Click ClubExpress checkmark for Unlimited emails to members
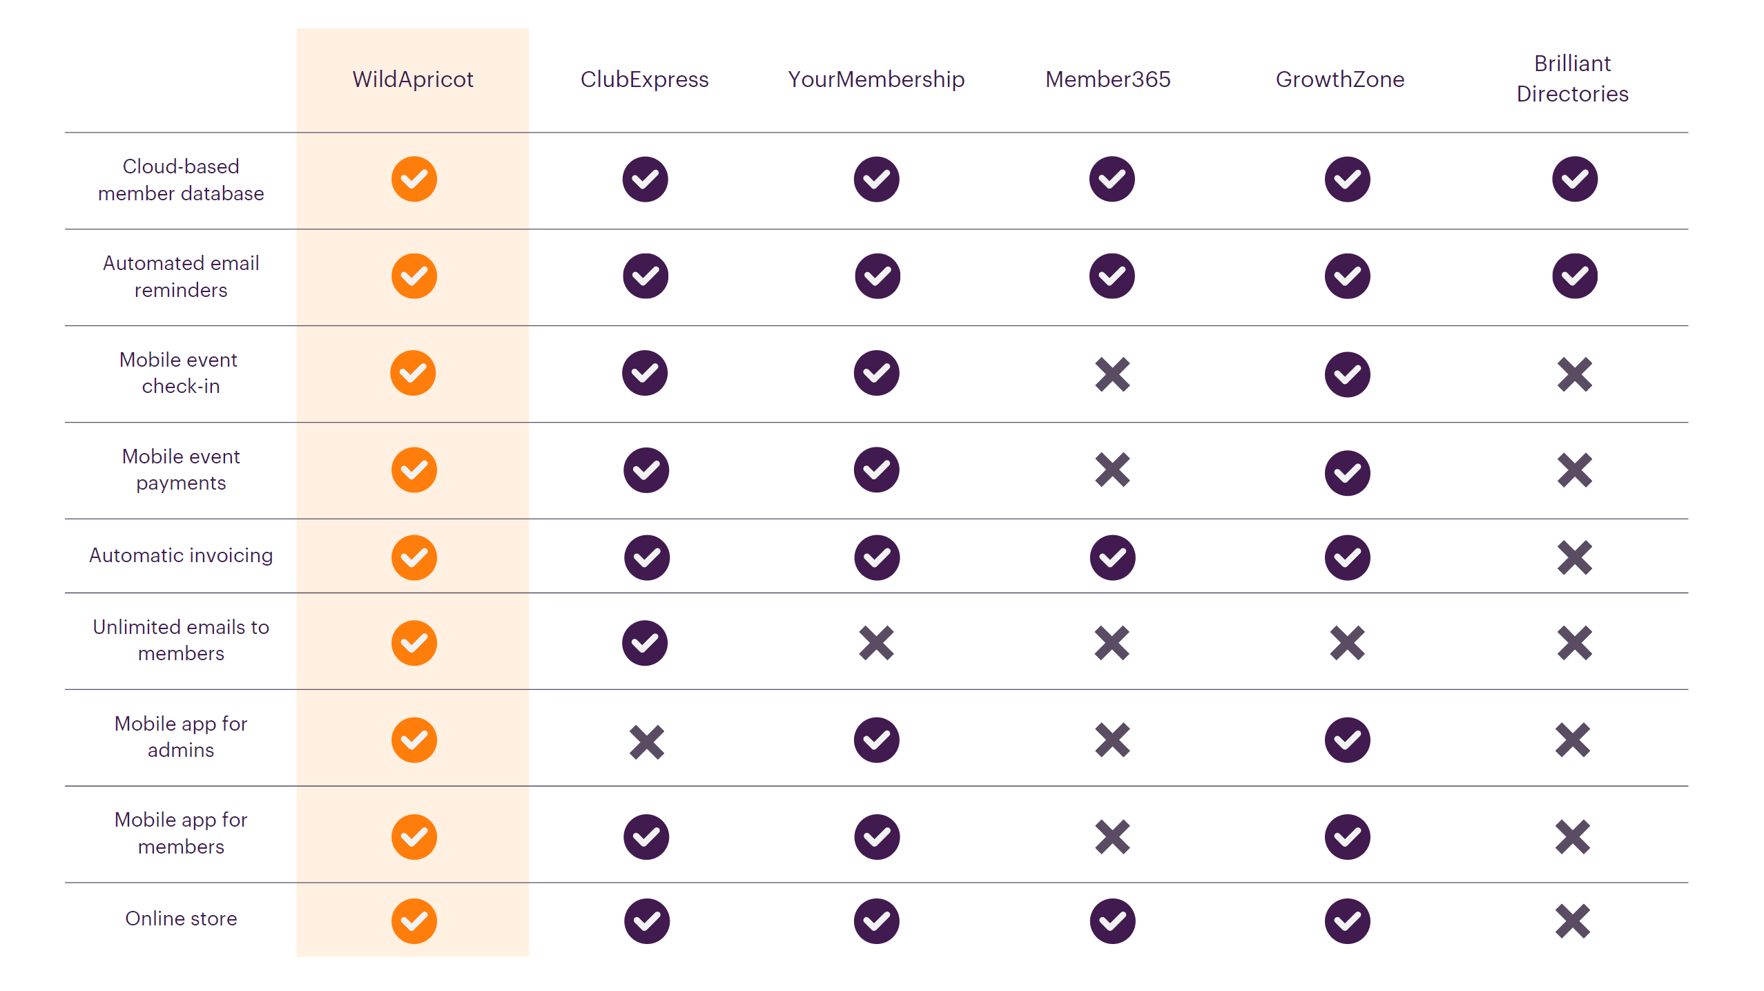Viewport: 1764px width, 991px height. pyautogui.click(x=645, y=643)
